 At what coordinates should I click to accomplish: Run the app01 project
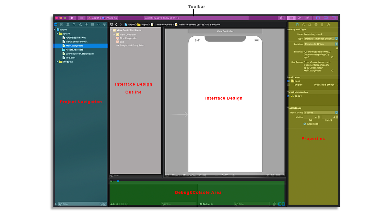click(x=72, y=18)
